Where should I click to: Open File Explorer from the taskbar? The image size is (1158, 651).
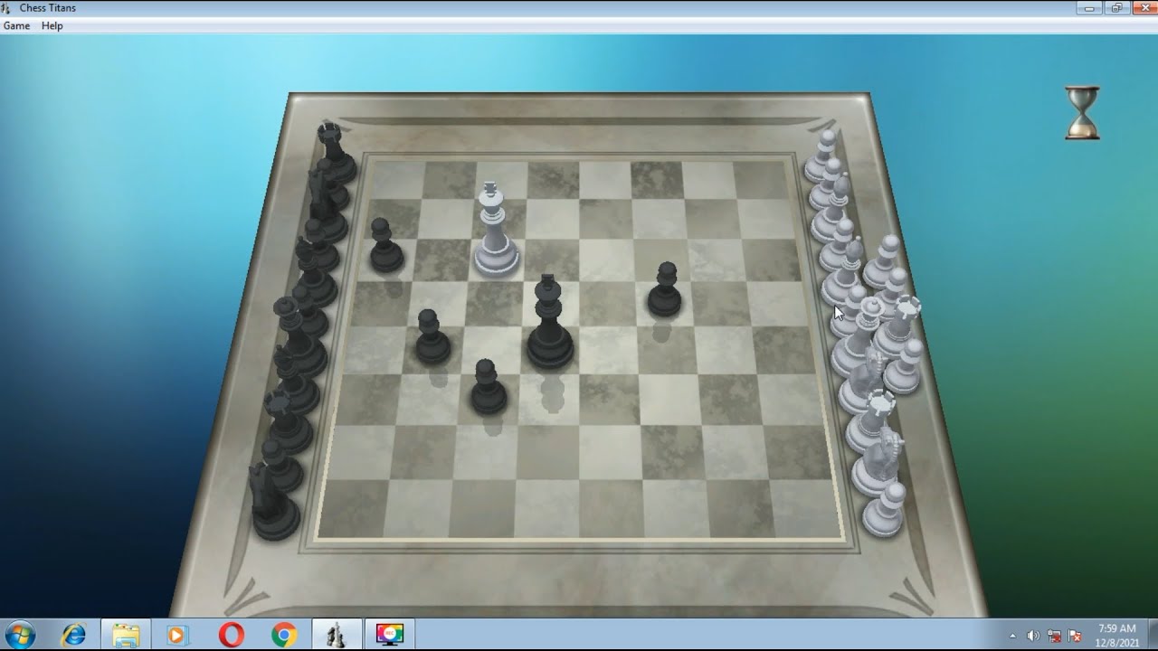(x=126, y=635)
